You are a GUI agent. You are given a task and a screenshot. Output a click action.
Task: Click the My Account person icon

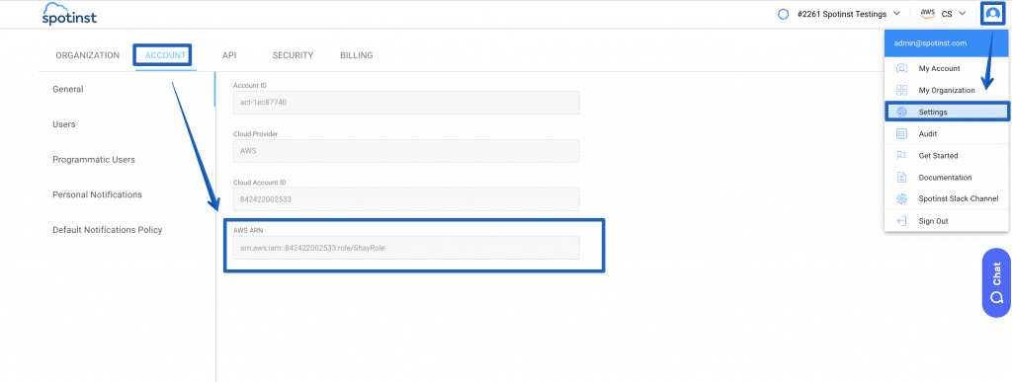pos(901,68)
